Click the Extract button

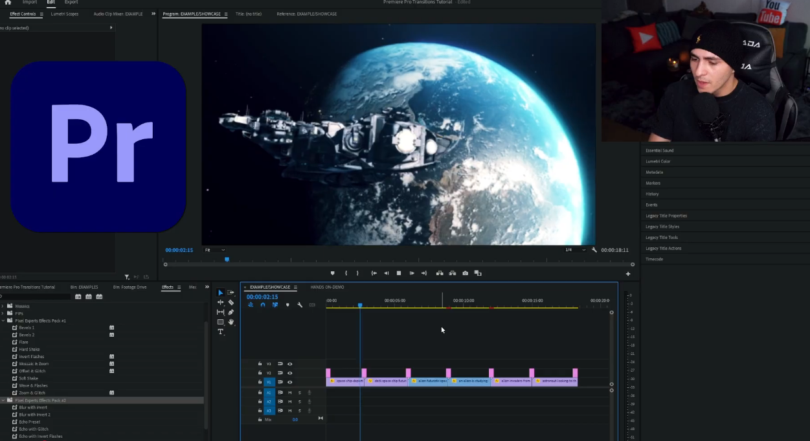pos(453,273)
